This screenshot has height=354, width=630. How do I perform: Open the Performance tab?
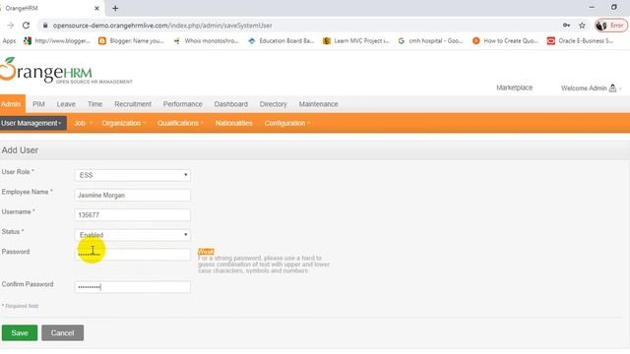(182, 104)
